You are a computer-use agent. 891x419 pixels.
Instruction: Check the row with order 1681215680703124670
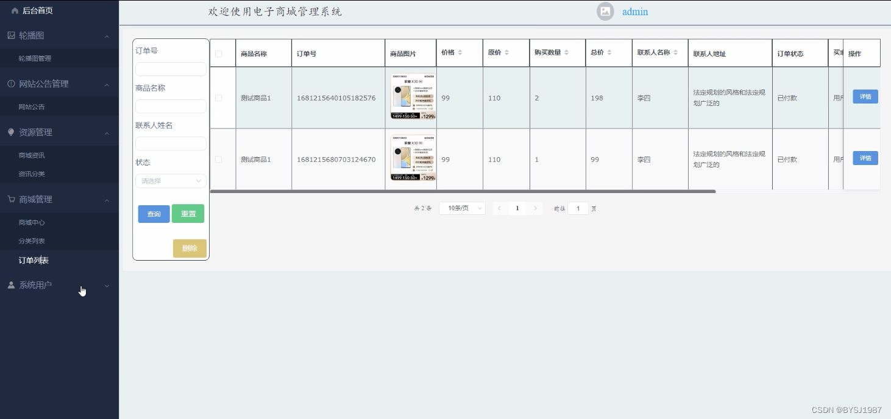[x=218, y=160]
